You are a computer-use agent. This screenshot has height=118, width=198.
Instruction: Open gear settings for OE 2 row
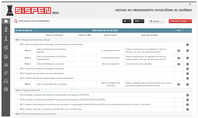click(187, 69)
